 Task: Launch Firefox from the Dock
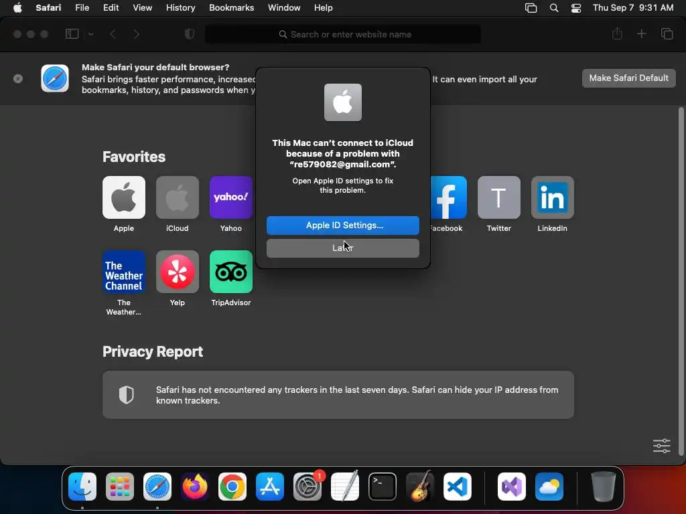(x=195, y=487)
